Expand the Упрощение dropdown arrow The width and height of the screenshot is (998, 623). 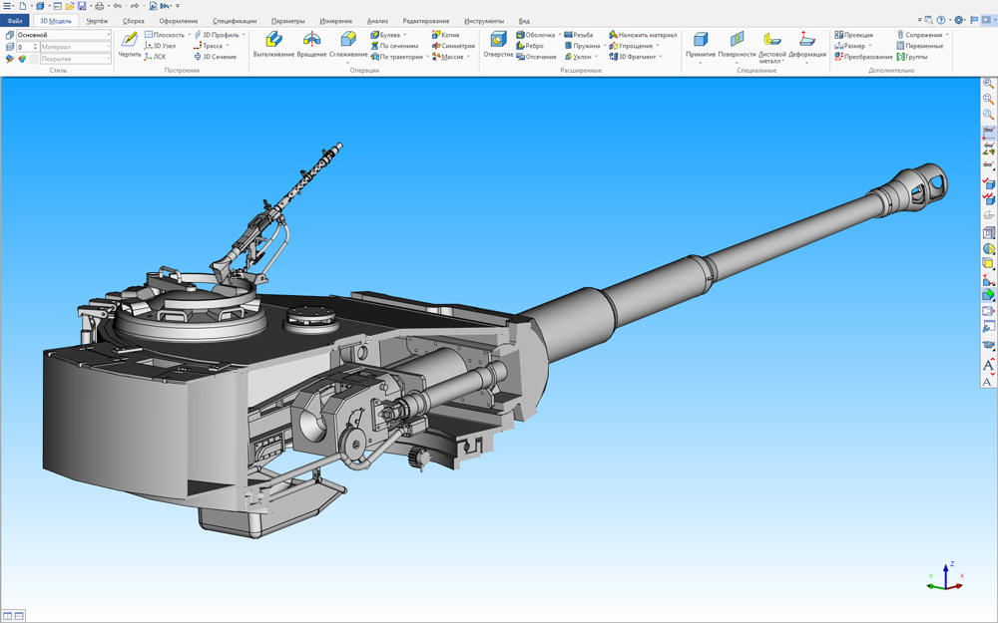[658, 46]
